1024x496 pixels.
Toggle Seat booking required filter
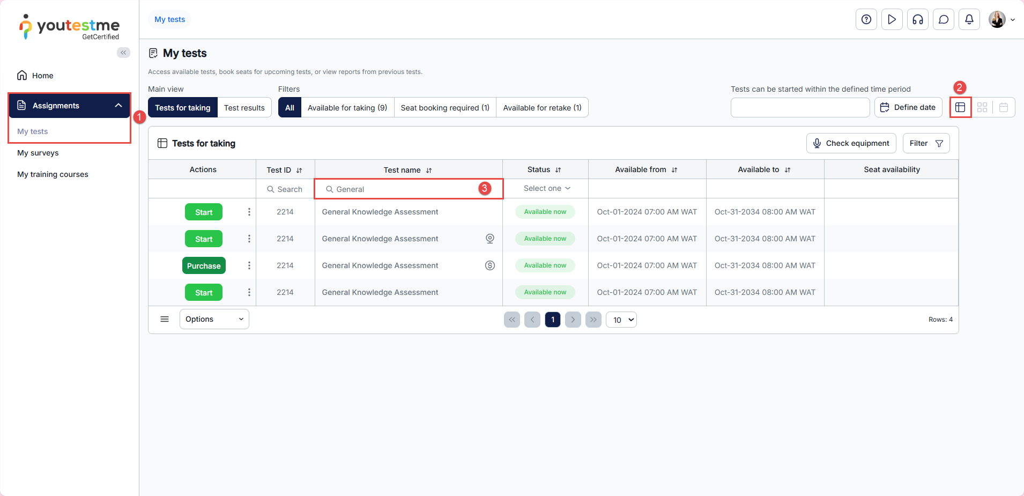tap(444, 108)
